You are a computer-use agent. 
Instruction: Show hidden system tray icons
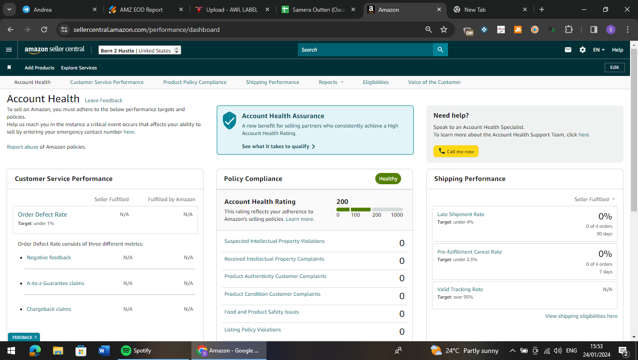[x=512, y=351]
